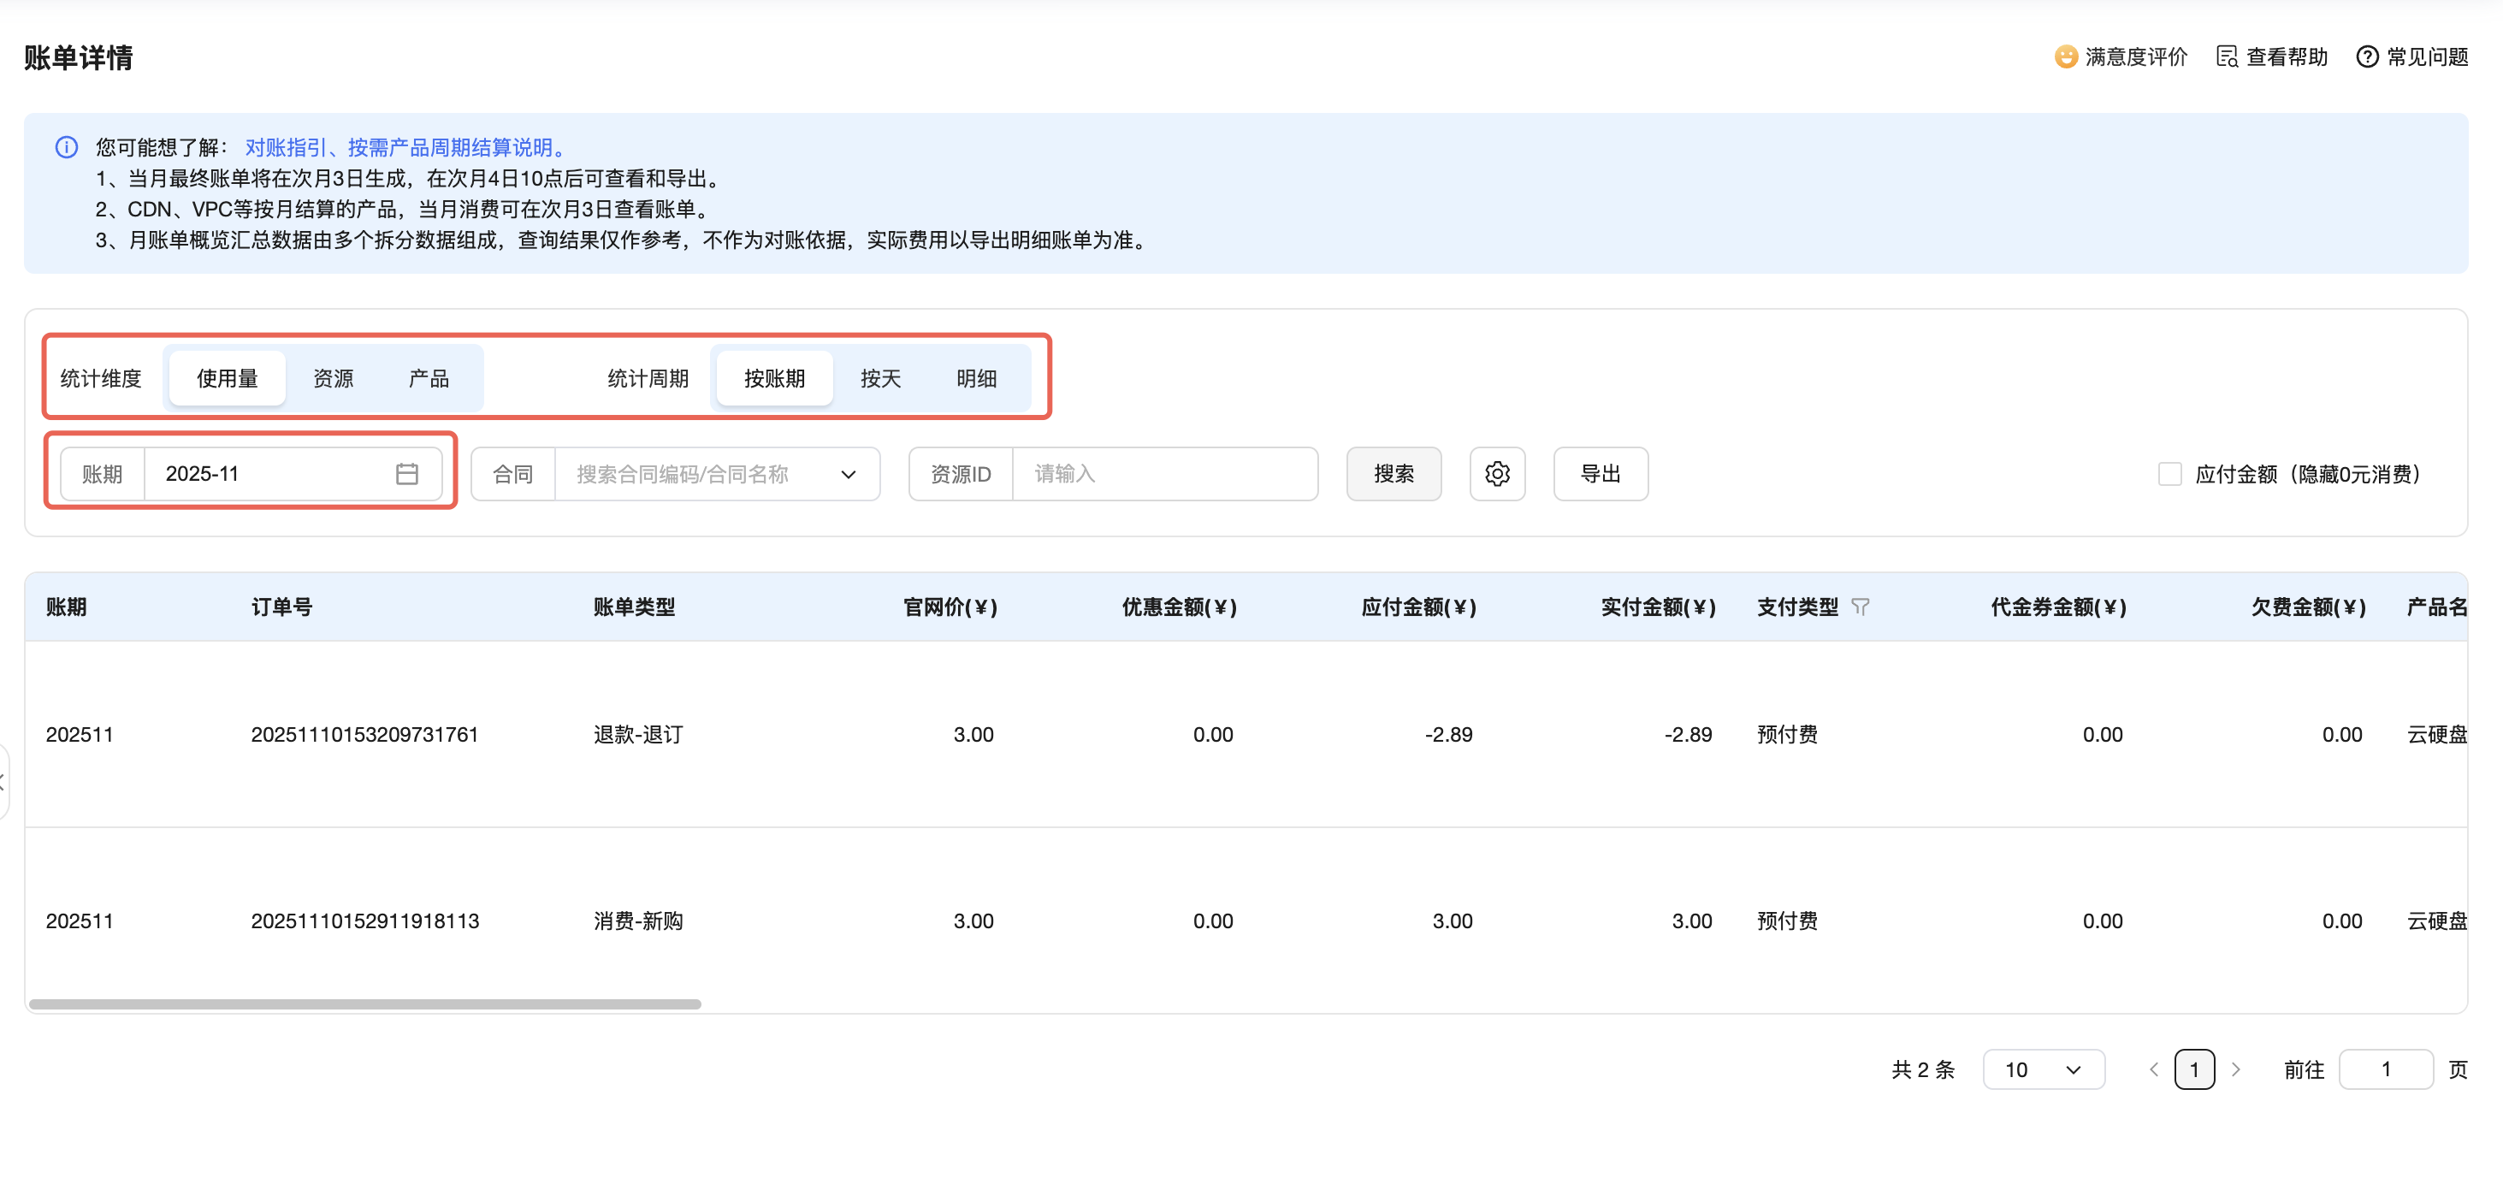Click the 搜索 button
The width and height of the screenshot is (2503, 1196).
tap(1394, 474)
